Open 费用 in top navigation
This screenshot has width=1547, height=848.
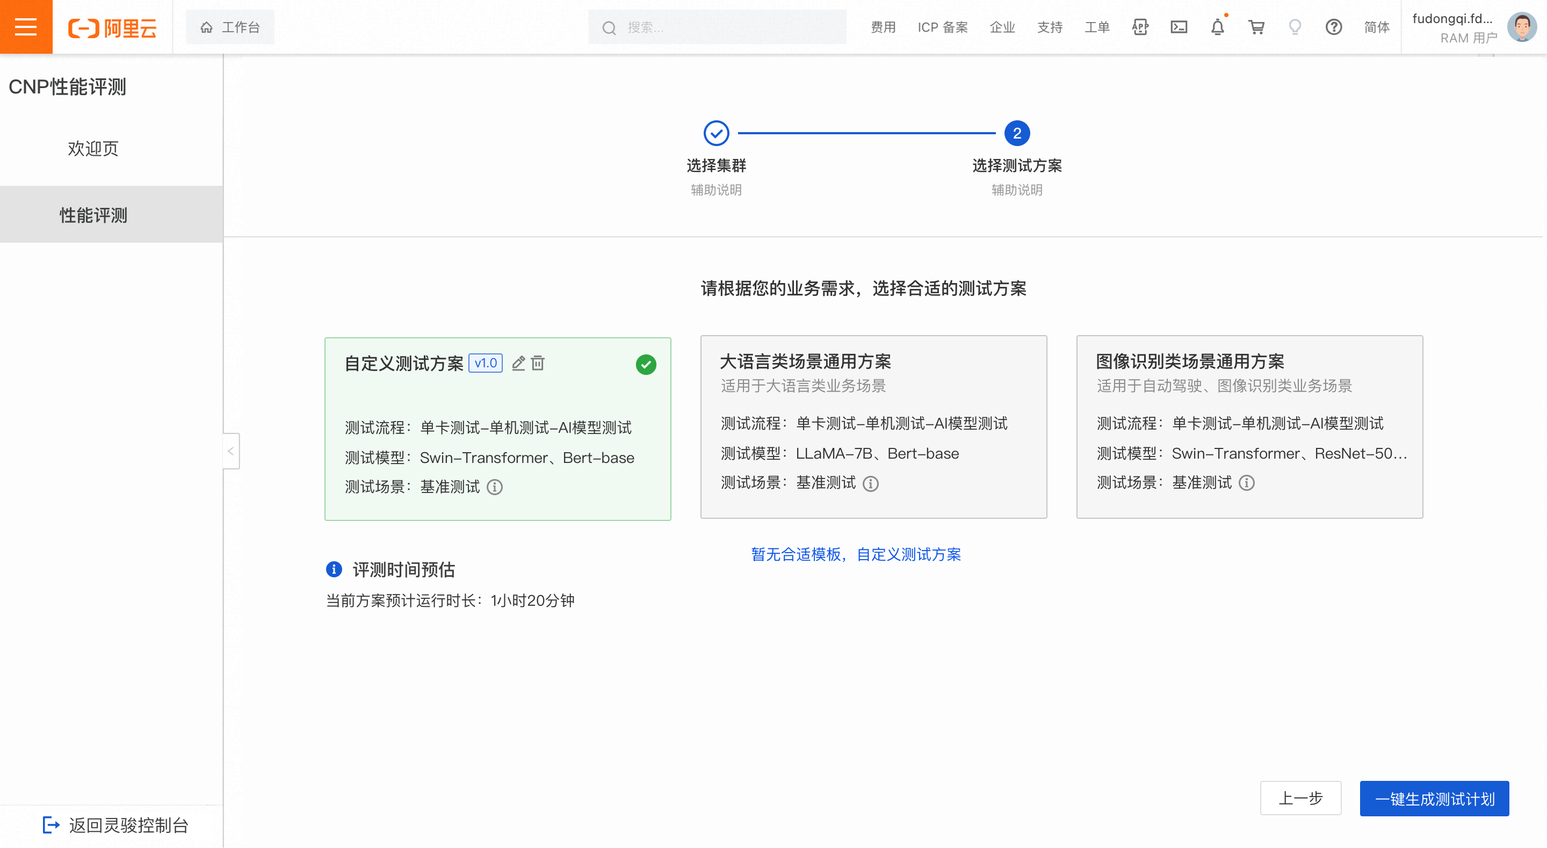click(883, 27)
